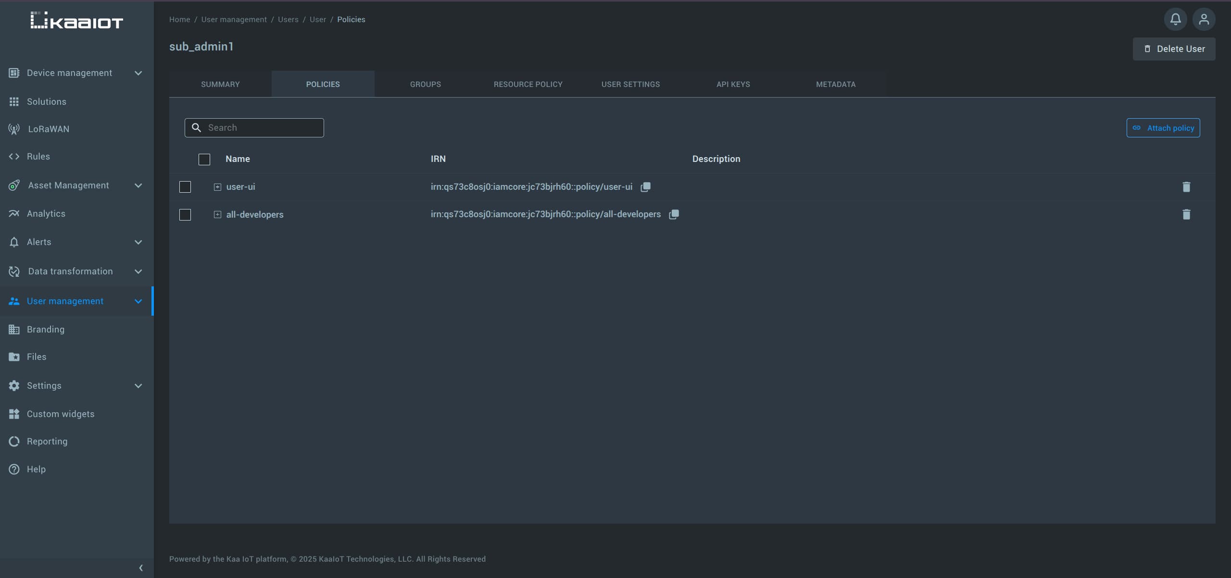Open the Analytics sidebar item
This screenshot has width=1231, height=578.
click(46, 213)
